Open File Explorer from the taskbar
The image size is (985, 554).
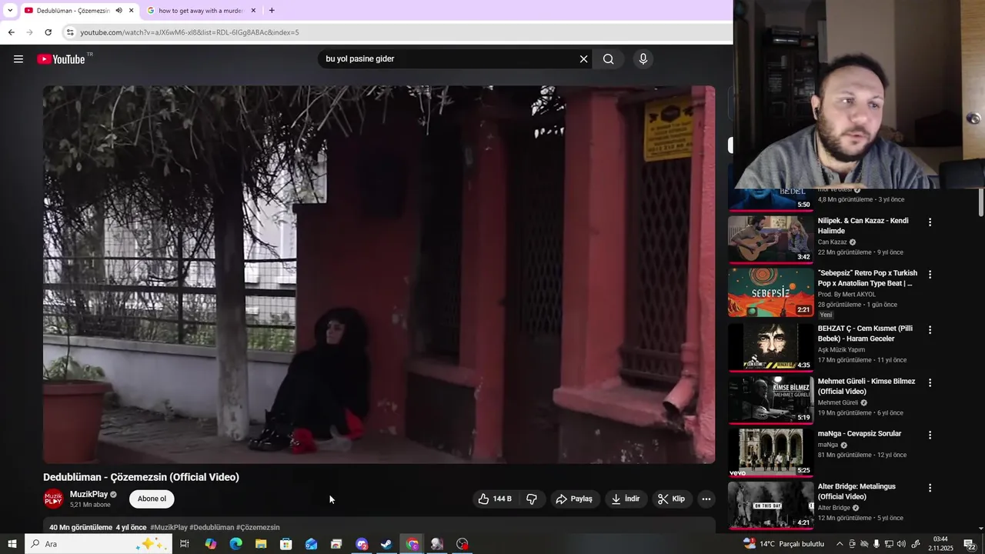(x=261, y=544)
